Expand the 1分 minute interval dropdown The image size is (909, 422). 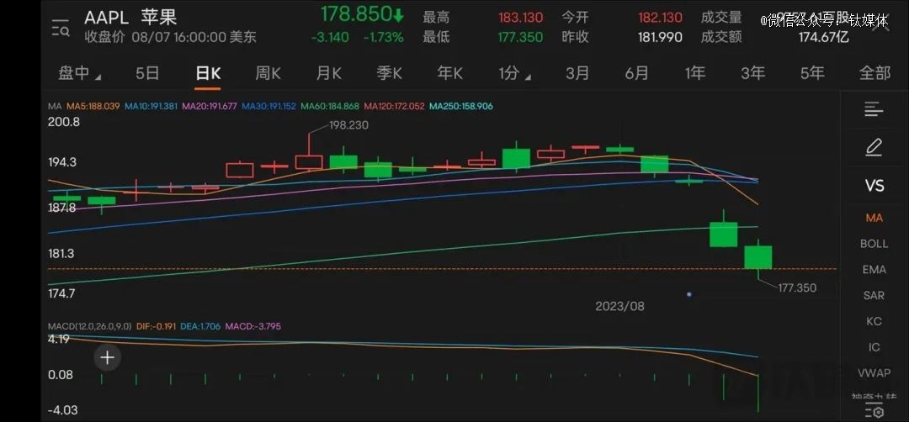click(x=517, y=73)
